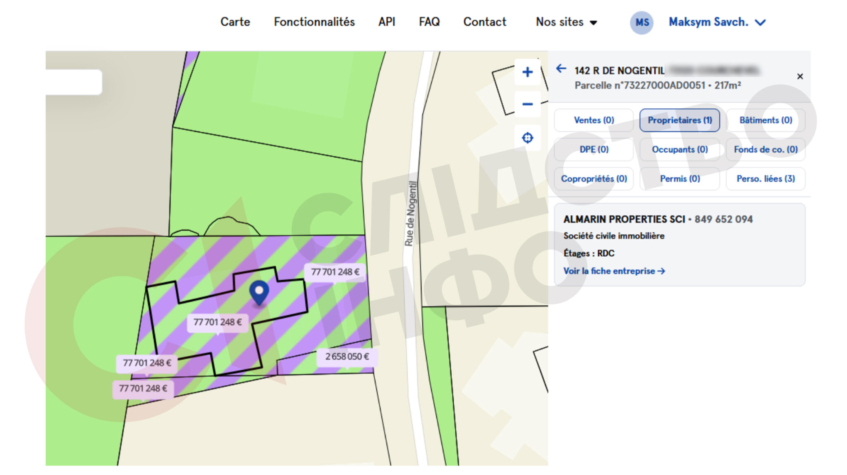The height and width of the screenshot is (475, 847).
Task: Zoom in the map with plus button
Action: (x=527, y=72)
